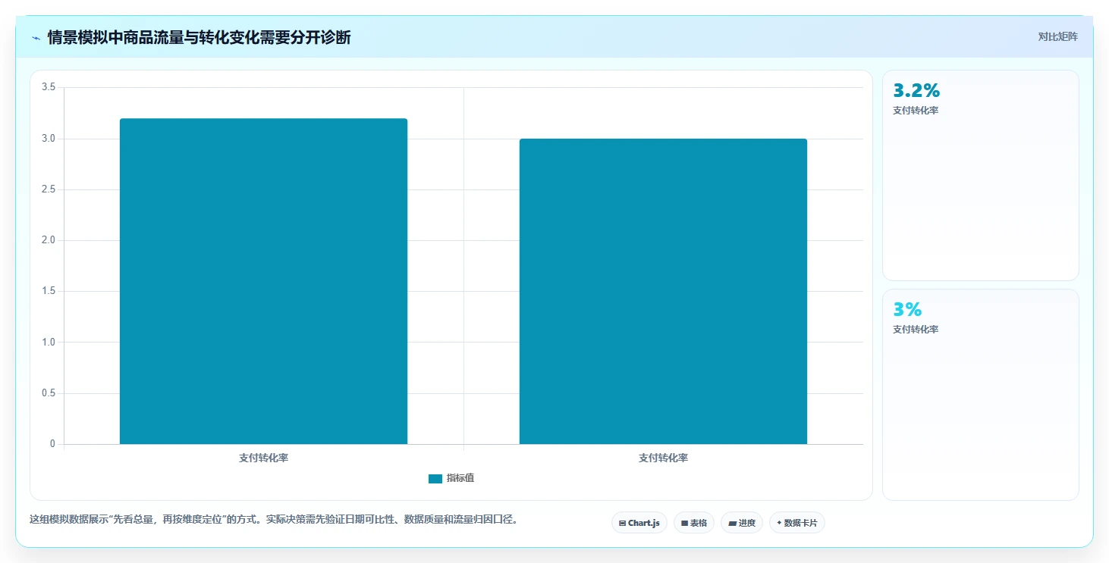Click the 3.0 y-axis tick label

49,139
